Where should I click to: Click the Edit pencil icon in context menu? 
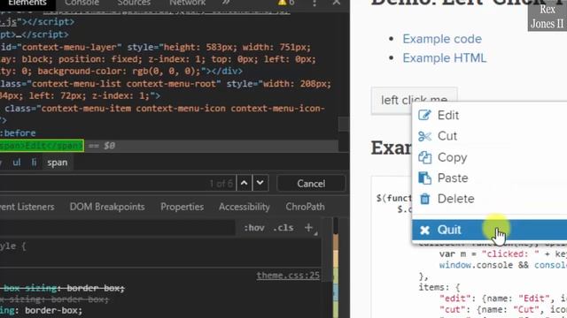(424, 115)
